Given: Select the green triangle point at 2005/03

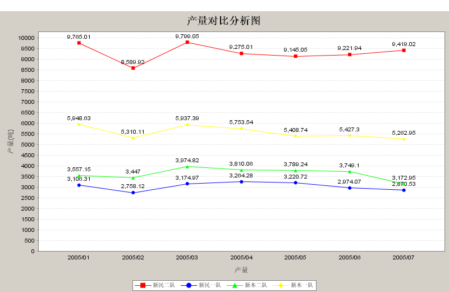Looking at the screenshot, I should click(x=187, y=166).
